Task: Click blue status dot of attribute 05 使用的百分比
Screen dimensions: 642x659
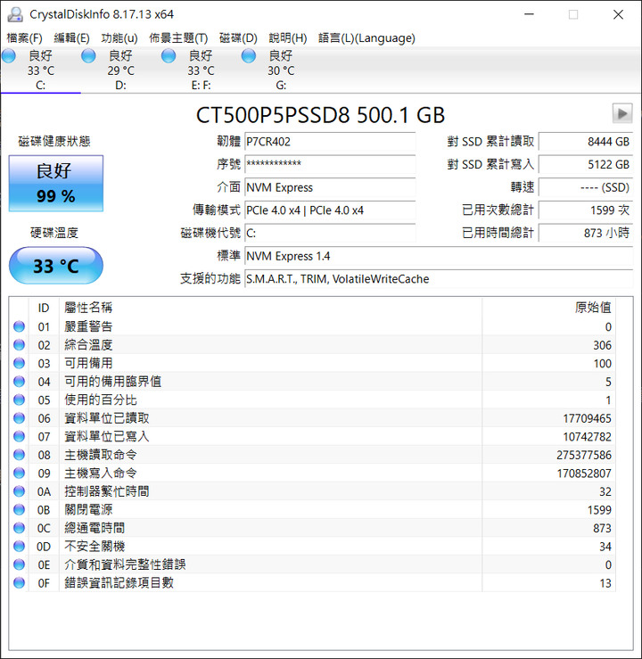Action: point(19,400)
